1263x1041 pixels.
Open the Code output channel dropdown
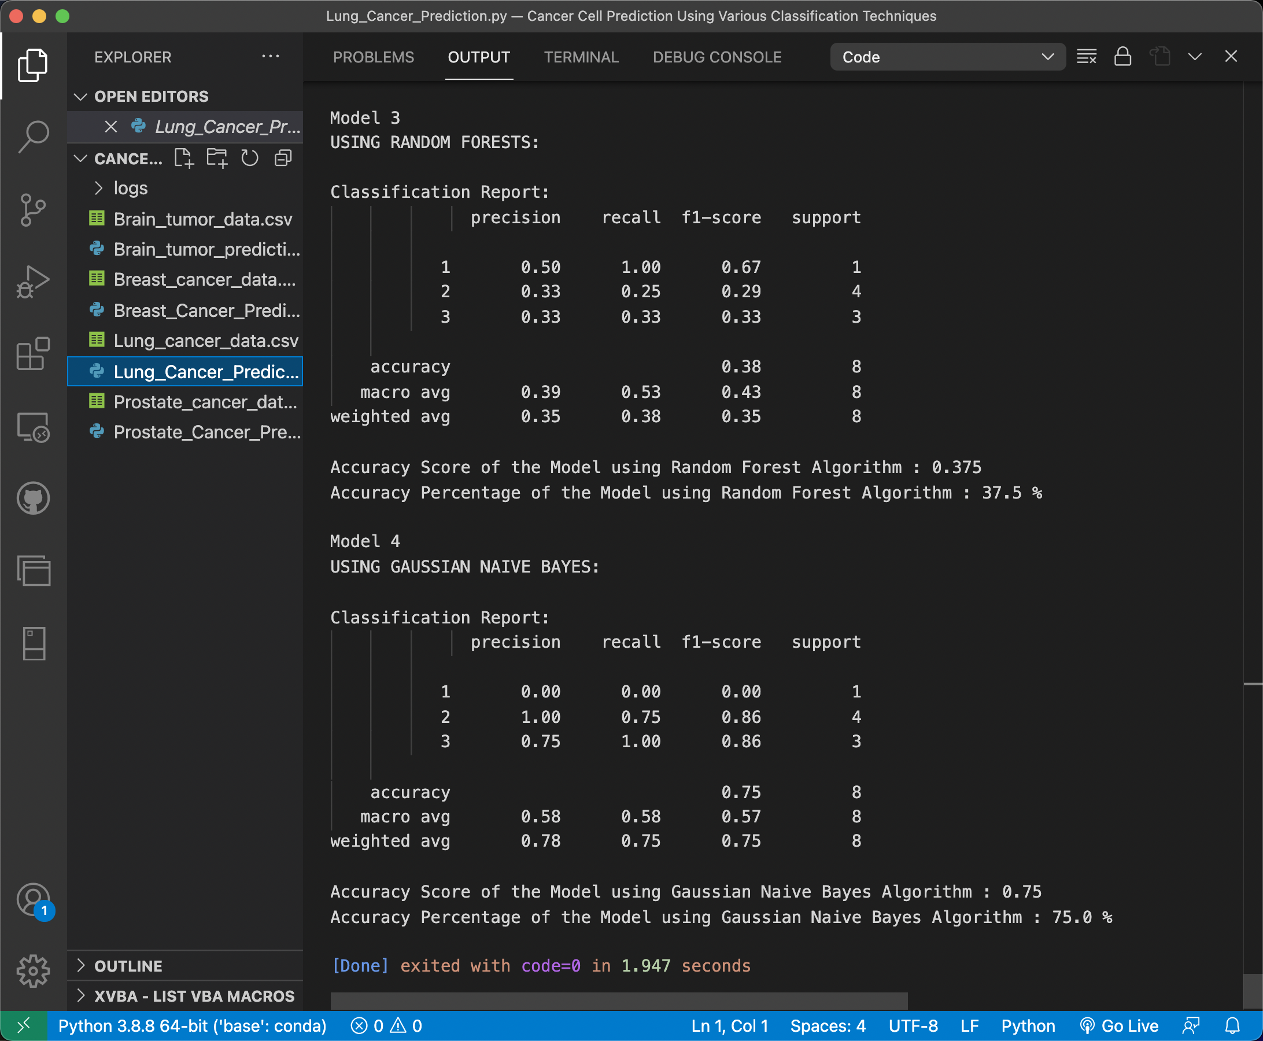[947, 57]
